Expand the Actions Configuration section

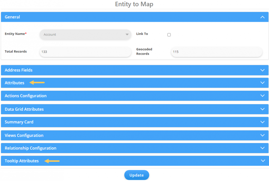click(x=262, y=96)
